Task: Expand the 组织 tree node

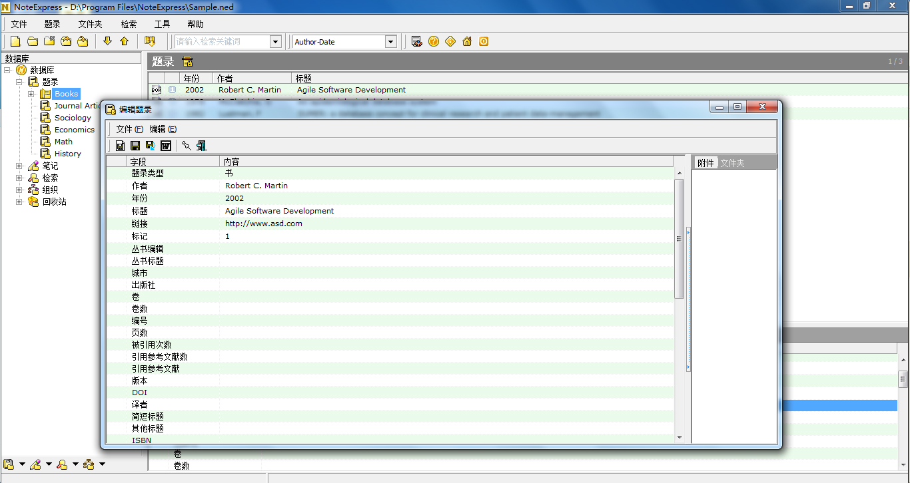Action: 19,190
